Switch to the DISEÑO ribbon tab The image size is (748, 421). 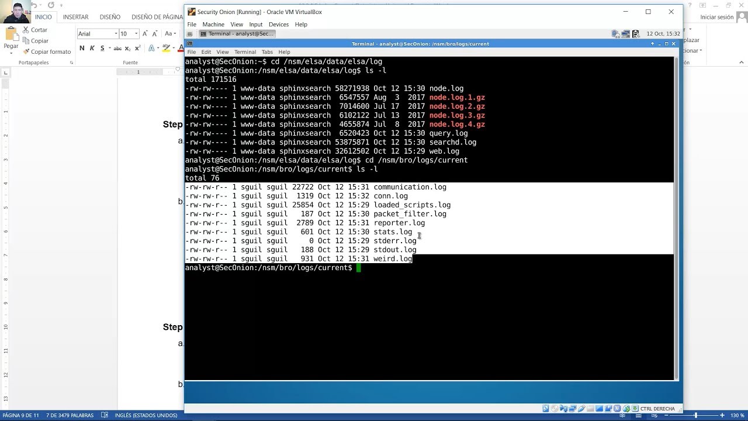(110, 17)
